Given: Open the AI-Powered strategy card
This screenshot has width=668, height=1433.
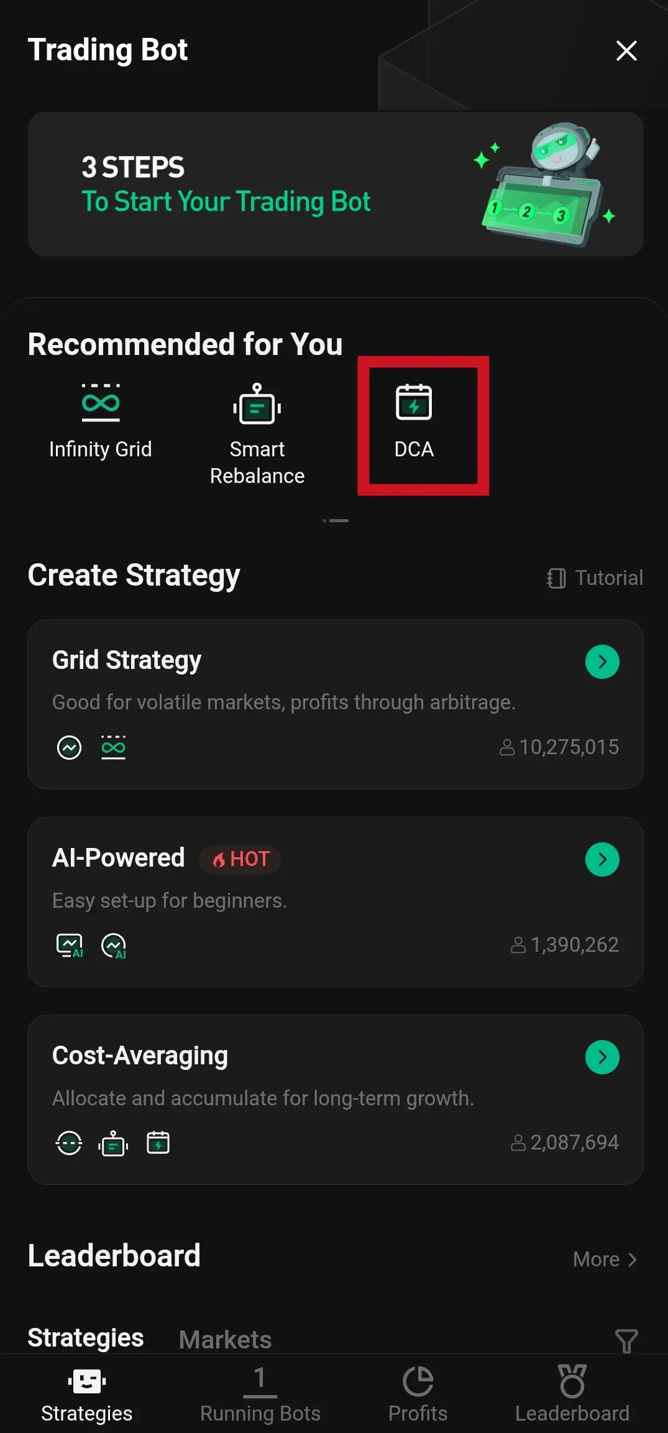Looking at the screenshot, I should coord(311,901).
